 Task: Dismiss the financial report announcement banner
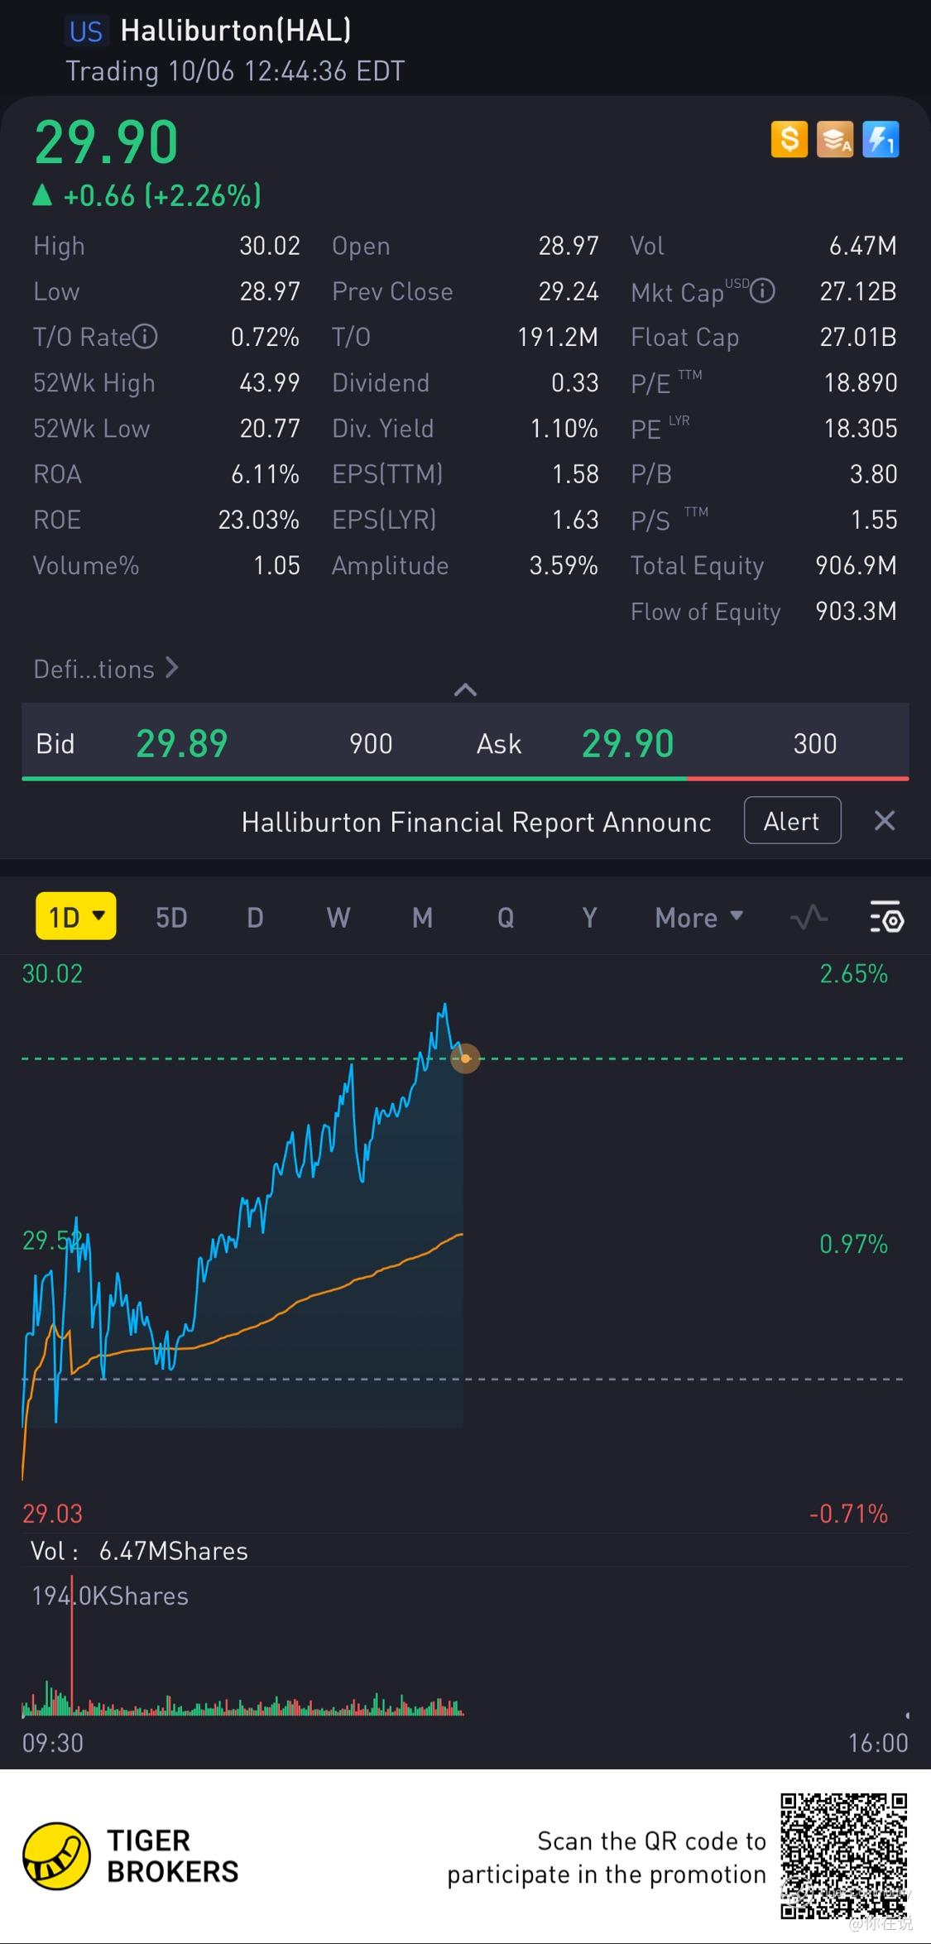(885, 821)
